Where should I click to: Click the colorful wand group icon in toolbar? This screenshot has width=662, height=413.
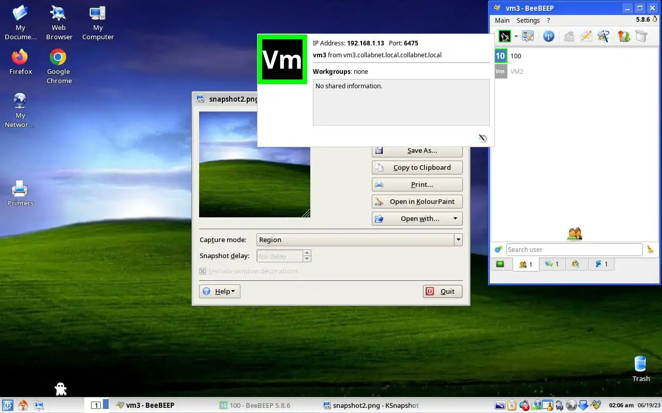[604, 36]
